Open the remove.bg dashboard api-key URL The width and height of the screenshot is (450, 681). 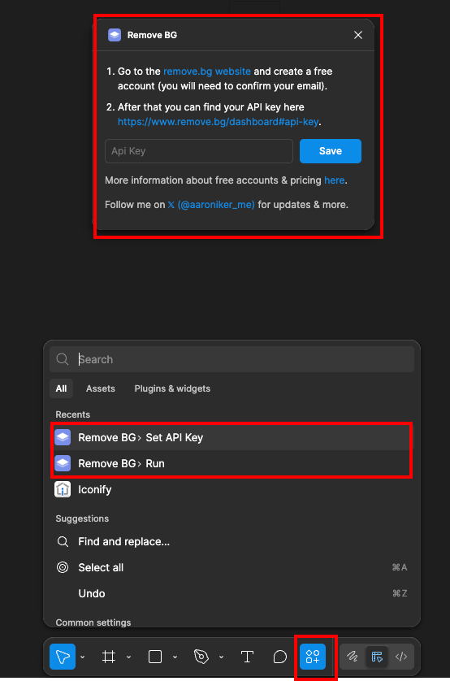pyautogui.click(x=219, y=122)
